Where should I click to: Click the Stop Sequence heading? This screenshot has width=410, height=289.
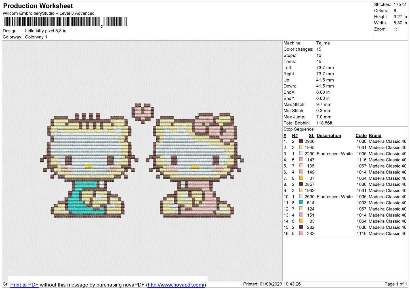click(x=299, y=129)
